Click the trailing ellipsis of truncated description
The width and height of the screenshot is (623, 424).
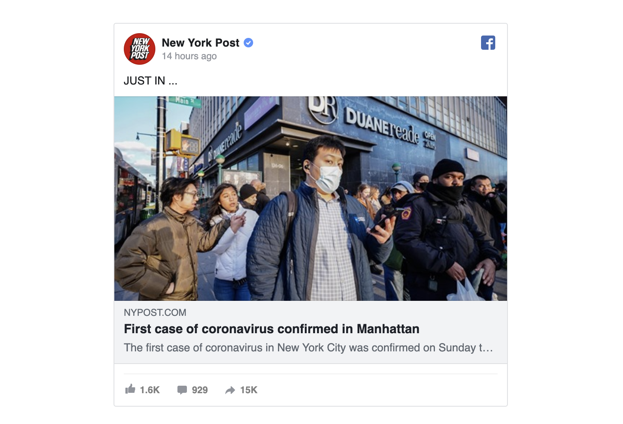(x=489, y=348)
